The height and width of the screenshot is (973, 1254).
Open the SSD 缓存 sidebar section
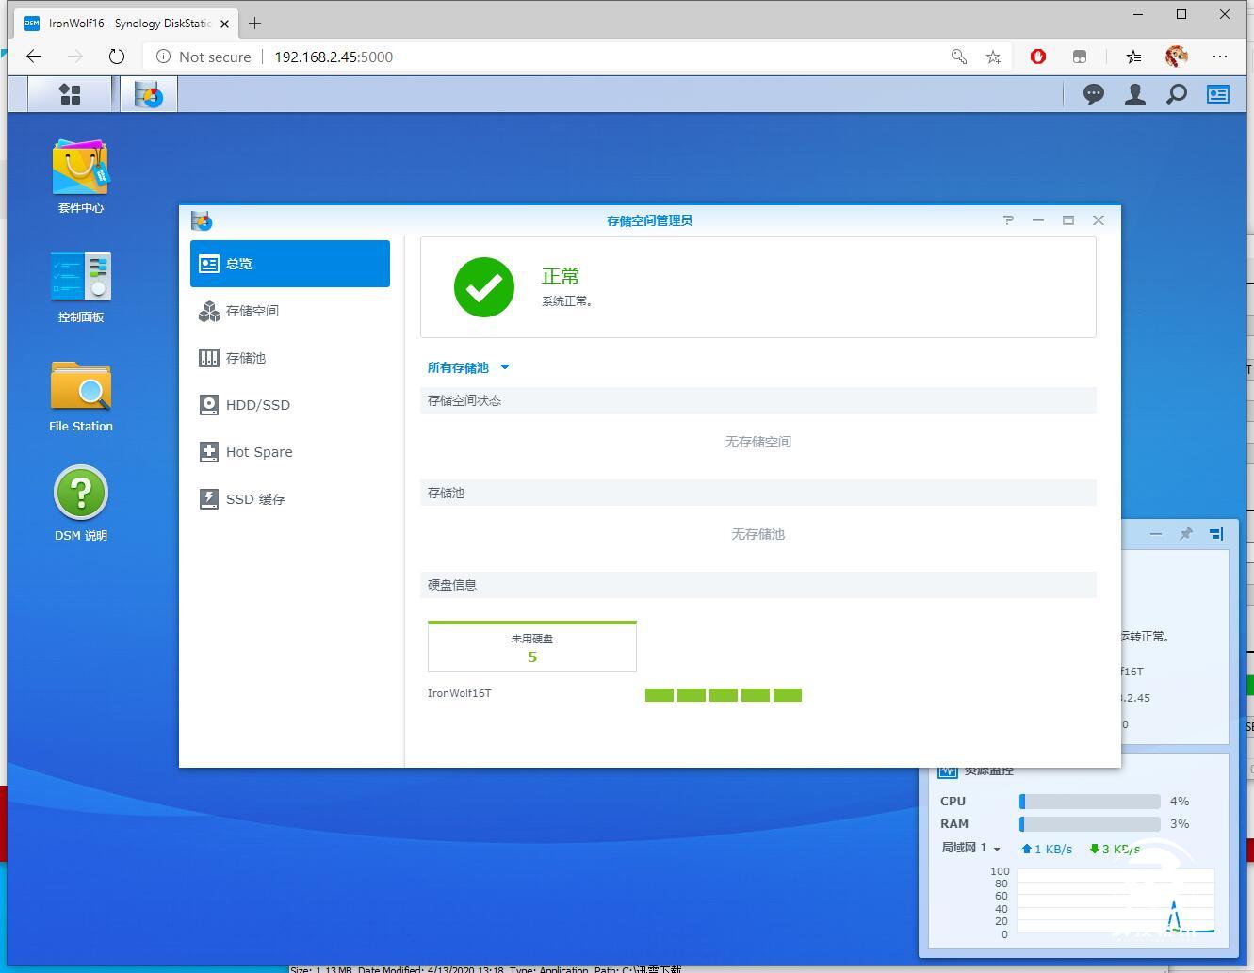(254, 499)
